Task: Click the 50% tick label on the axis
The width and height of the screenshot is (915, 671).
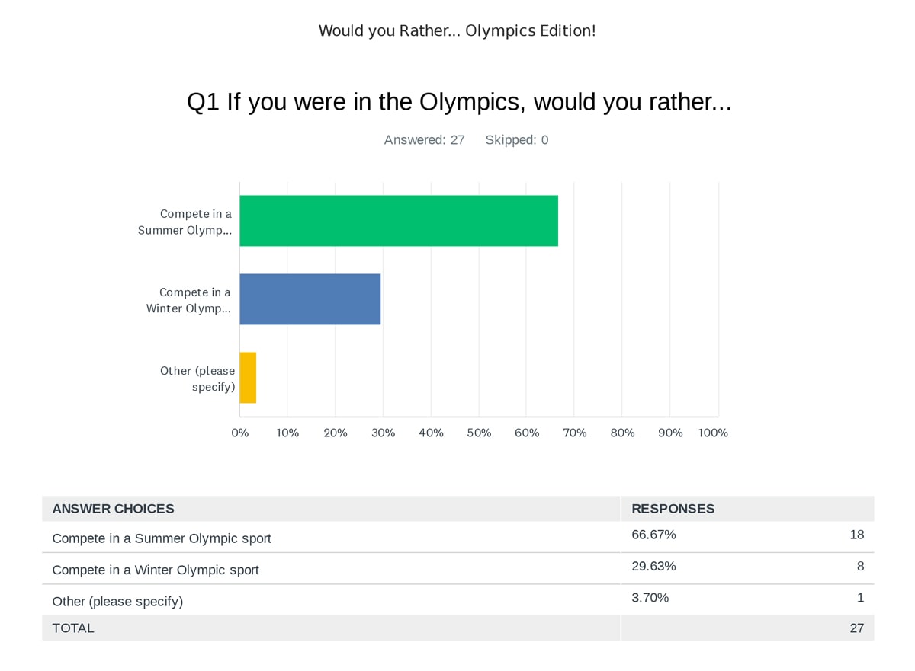Action: point(479,433)
